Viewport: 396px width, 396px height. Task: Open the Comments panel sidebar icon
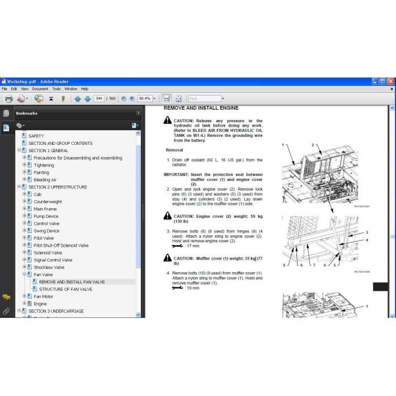point(6,297)
